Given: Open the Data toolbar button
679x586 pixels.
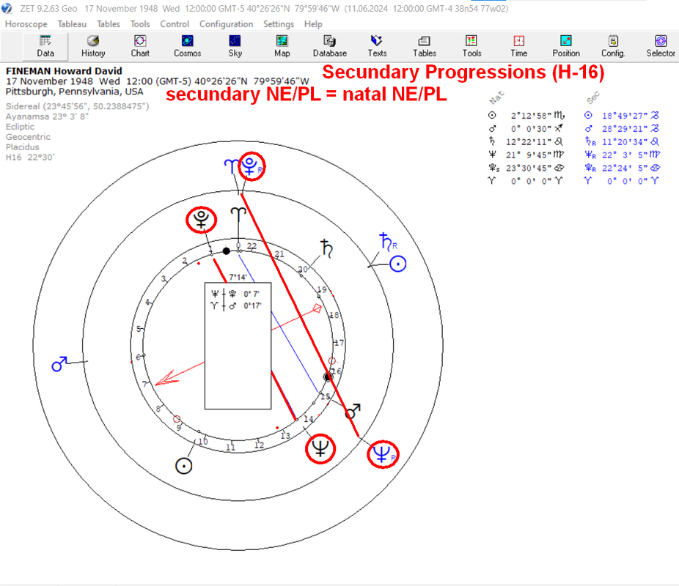Looking at the screenshot, I should (x=45, y=46).
